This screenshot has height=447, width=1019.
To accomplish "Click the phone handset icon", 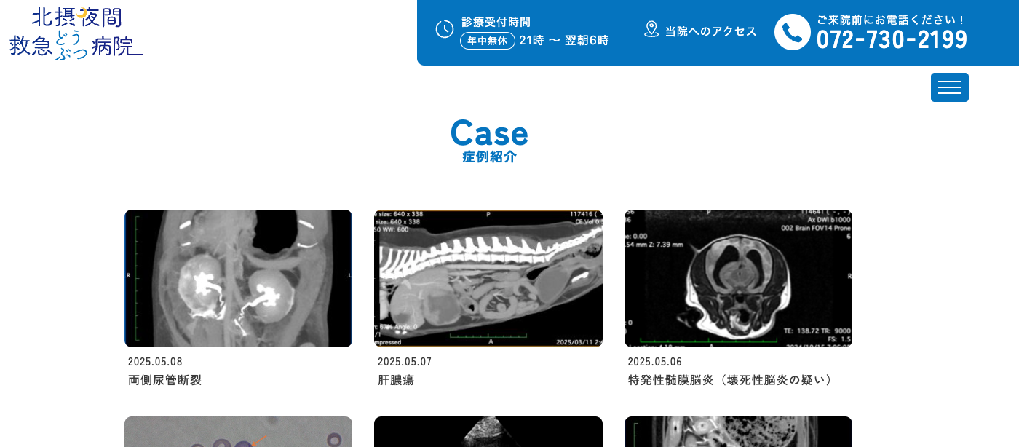I will coord(793,32).
